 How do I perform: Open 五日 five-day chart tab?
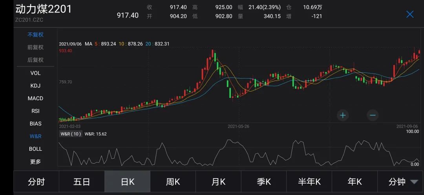[x=82, y=182]
